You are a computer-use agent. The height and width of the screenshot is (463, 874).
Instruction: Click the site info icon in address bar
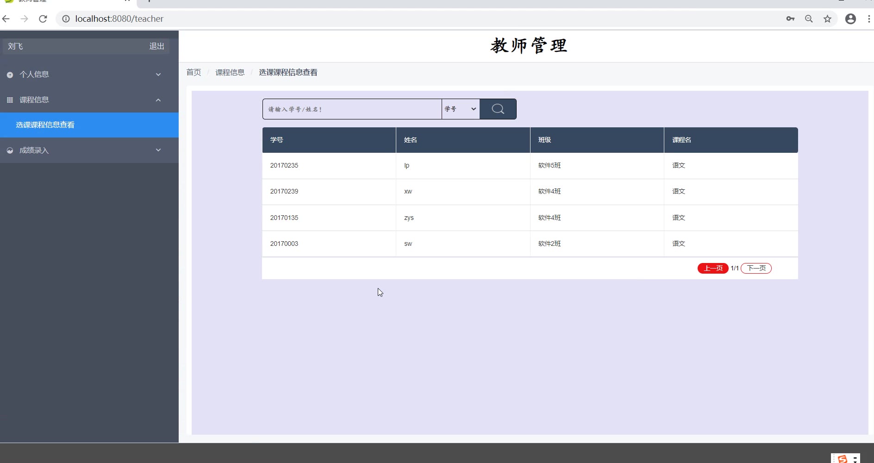pos(66,19)
